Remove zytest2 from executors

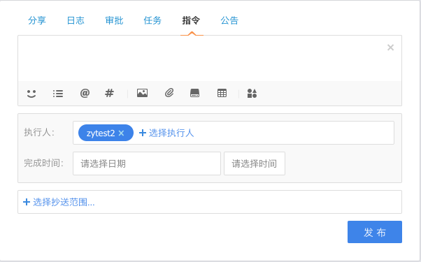pos(122,133)
